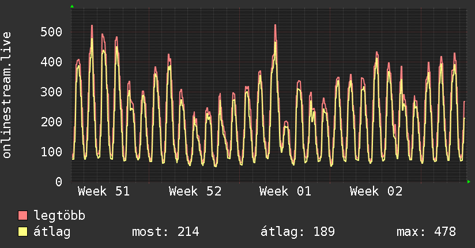Click the green arrow ending the x-axis

[x=469, y=182]
